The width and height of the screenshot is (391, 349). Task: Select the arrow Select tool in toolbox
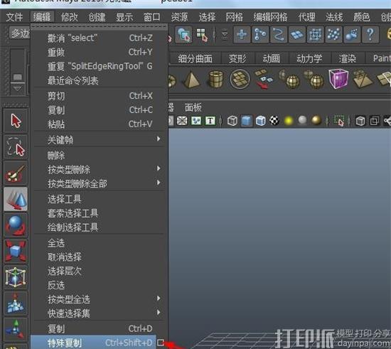click(x=16, y=121)
